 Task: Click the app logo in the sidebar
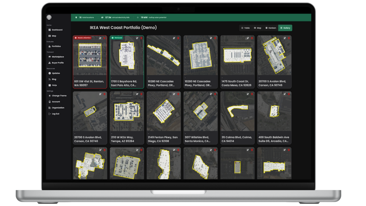point(49,17)
